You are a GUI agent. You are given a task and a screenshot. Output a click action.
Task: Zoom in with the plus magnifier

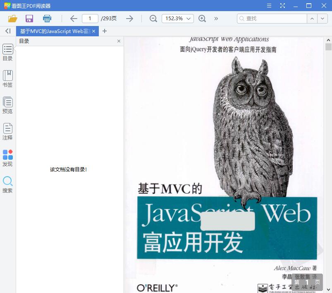coord(202,19)
